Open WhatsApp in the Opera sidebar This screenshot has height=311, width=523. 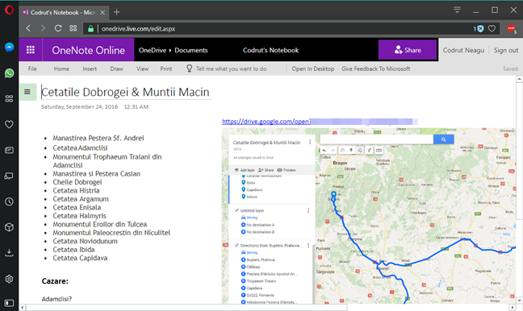click(10, 73)
